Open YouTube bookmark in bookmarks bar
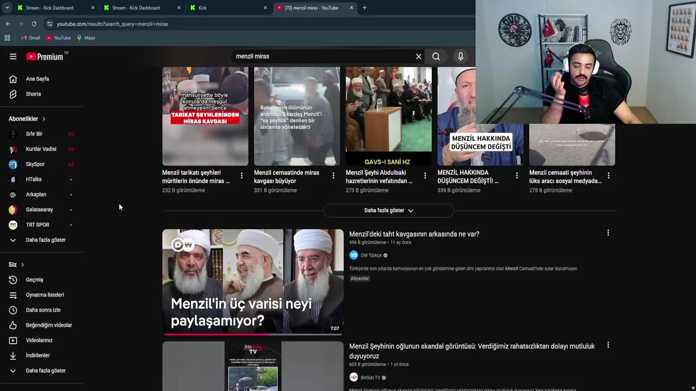696x391 pixels. [58, 38]
